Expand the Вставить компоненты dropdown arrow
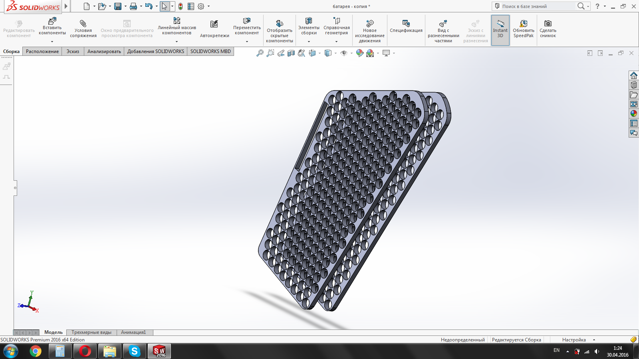The image size is (639, 359). coord(52,41)
